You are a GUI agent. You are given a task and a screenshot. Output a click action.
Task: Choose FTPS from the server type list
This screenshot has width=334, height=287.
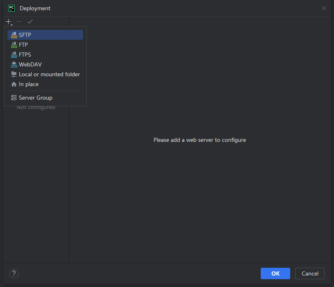45,55
